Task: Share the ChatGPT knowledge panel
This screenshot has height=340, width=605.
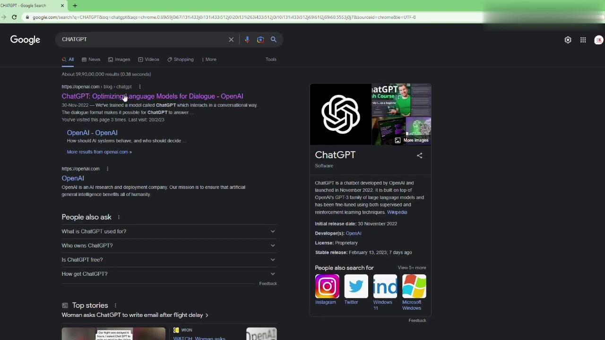Action: 419,155
